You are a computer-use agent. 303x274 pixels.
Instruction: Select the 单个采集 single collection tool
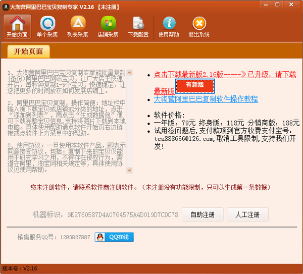coord(47,27)
